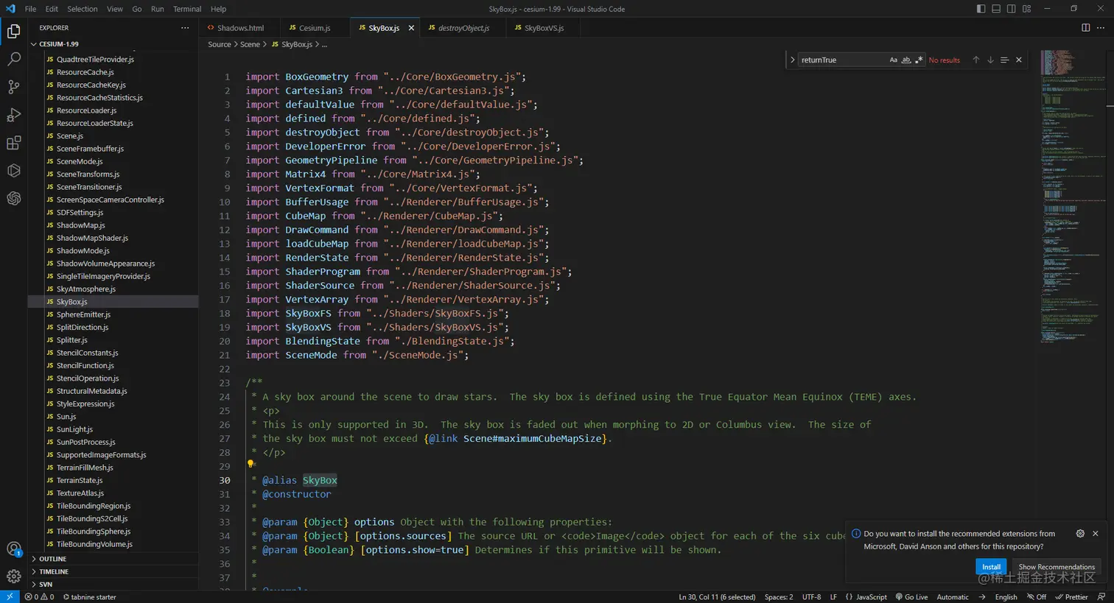Click tabnine starter in status bar
This screenshot has width=1114, height=603.
[x=89, y=597]
